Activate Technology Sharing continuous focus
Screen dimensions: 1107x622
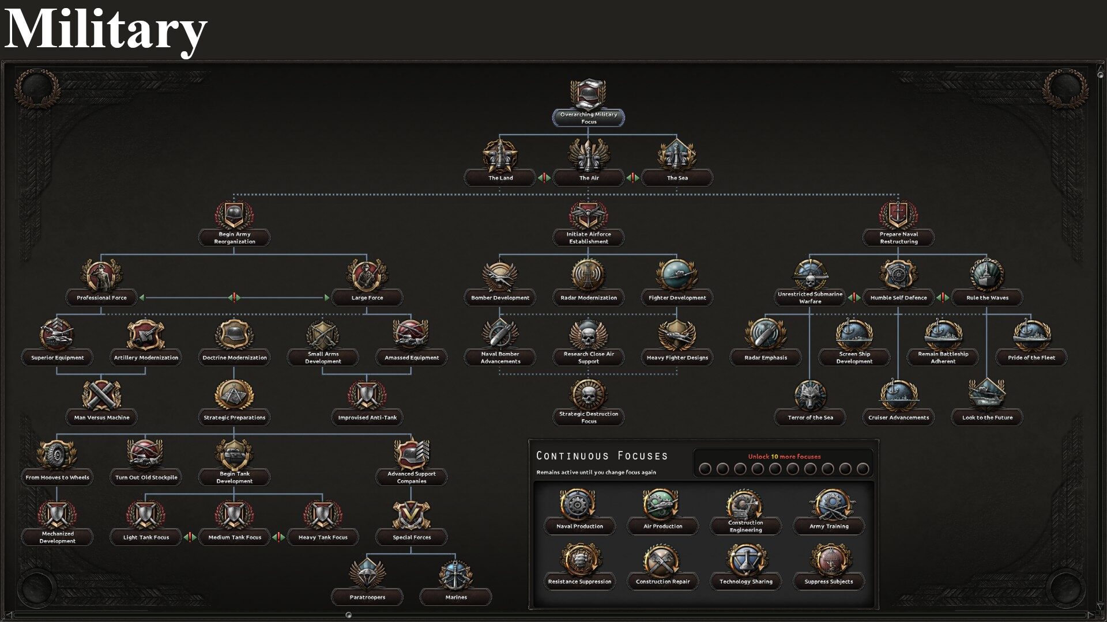[x=745, y=567]
